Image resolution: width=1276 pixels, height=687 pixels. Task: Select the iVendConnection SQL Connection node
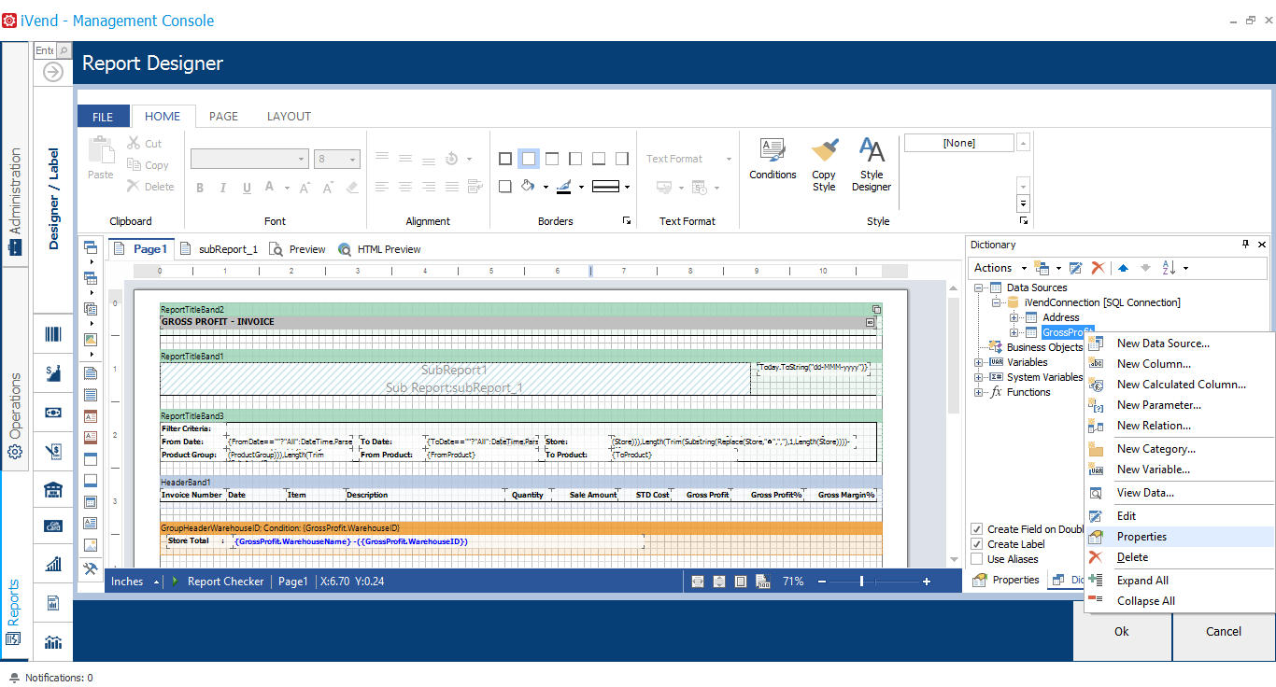pyautogui.click(x=1101, y=303)
